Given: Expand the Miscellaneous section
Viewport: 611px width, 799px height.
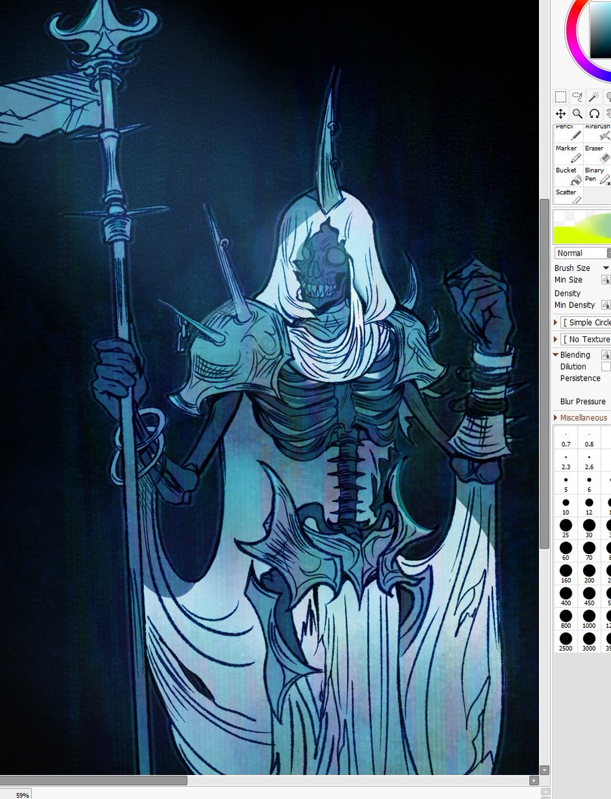Looking at the screenshot, I should coord(556,417).
